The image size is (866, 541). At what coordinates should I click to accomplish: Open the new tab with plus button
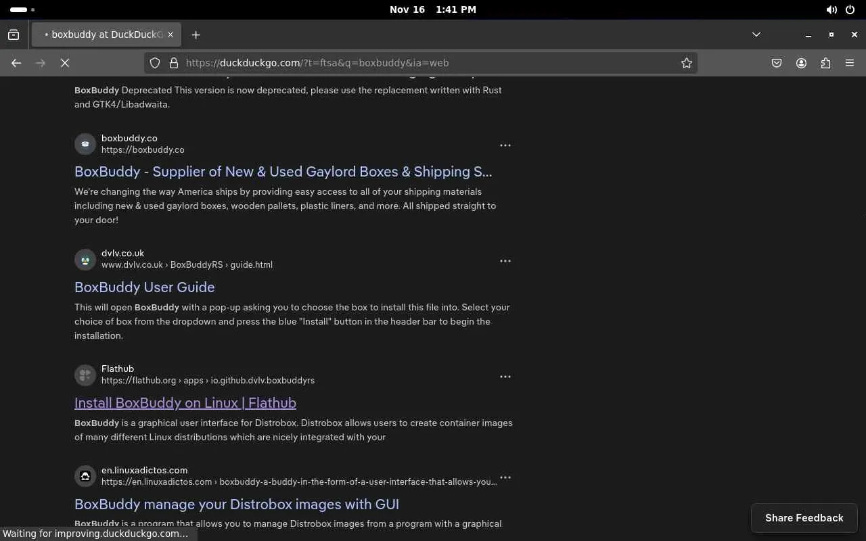(196, 34)
